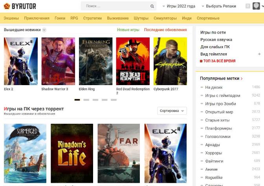Image resolution: width=264 pixels, height=186 pixels.
Task: Click the Shadow Warrior 3 title link
Action: click(x=55, y=89)
